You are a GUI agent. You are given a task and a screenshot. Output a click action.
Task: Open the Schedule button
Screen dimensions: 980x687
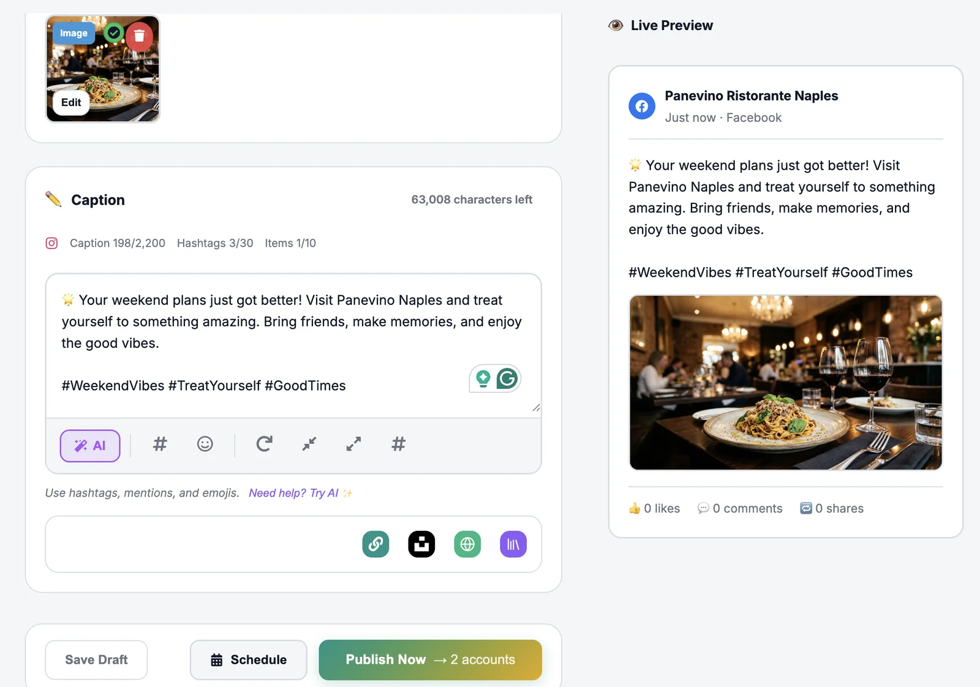pos(248,660)
